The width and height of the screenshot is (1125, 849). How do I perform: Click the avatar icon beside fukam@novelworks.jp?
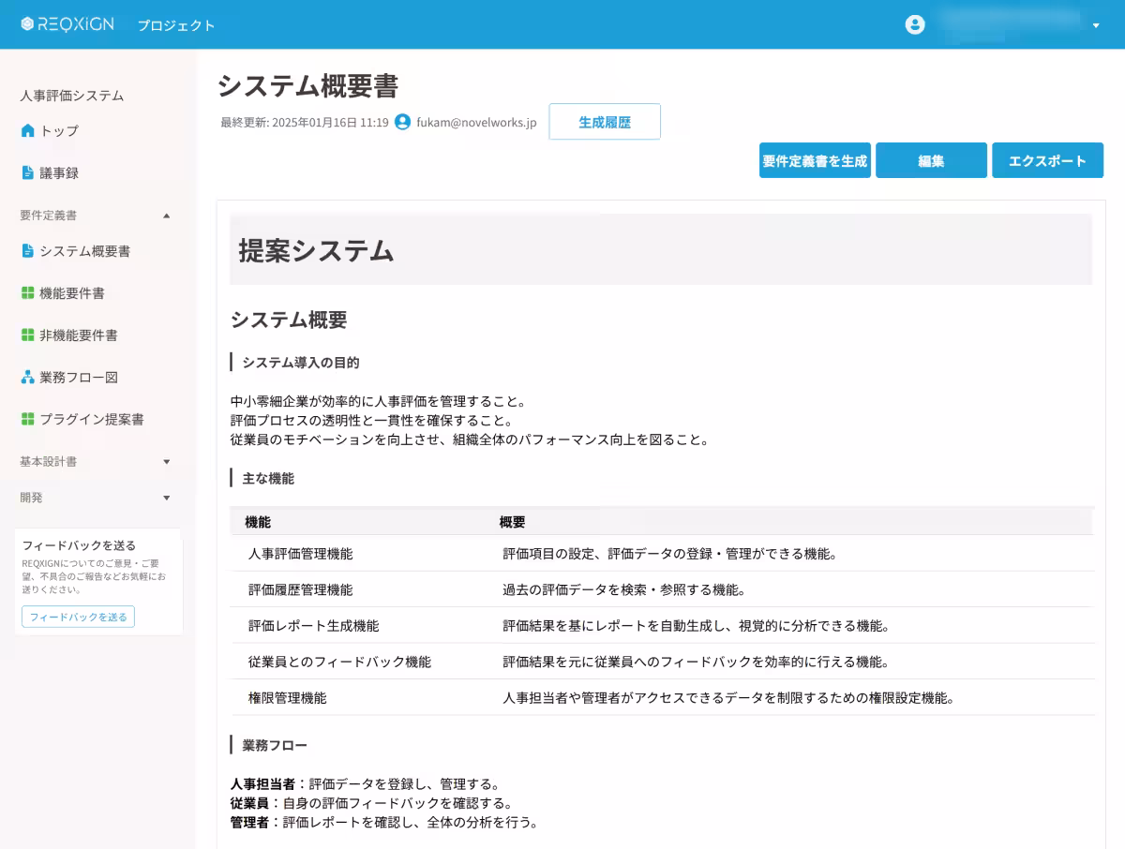[402, 122]
